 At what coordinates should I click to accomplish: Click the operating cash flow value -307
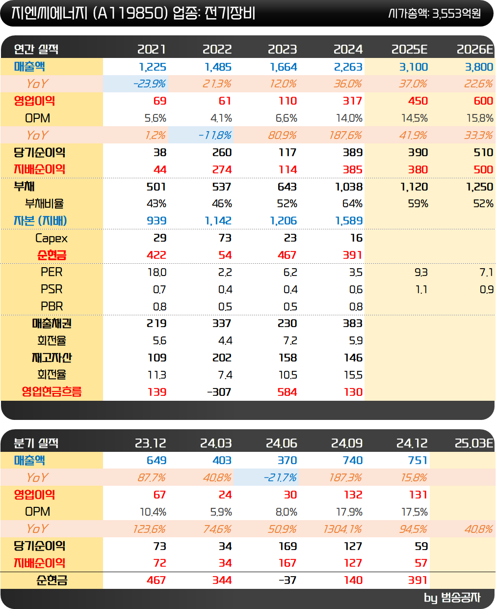click(x=219, y=392)
